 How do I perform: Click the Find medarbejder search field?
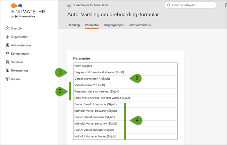191,5
